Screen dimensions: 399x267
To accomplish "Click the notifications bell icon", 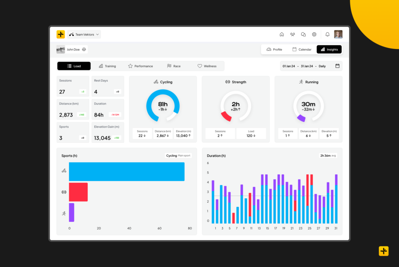I will coord(327,34).
